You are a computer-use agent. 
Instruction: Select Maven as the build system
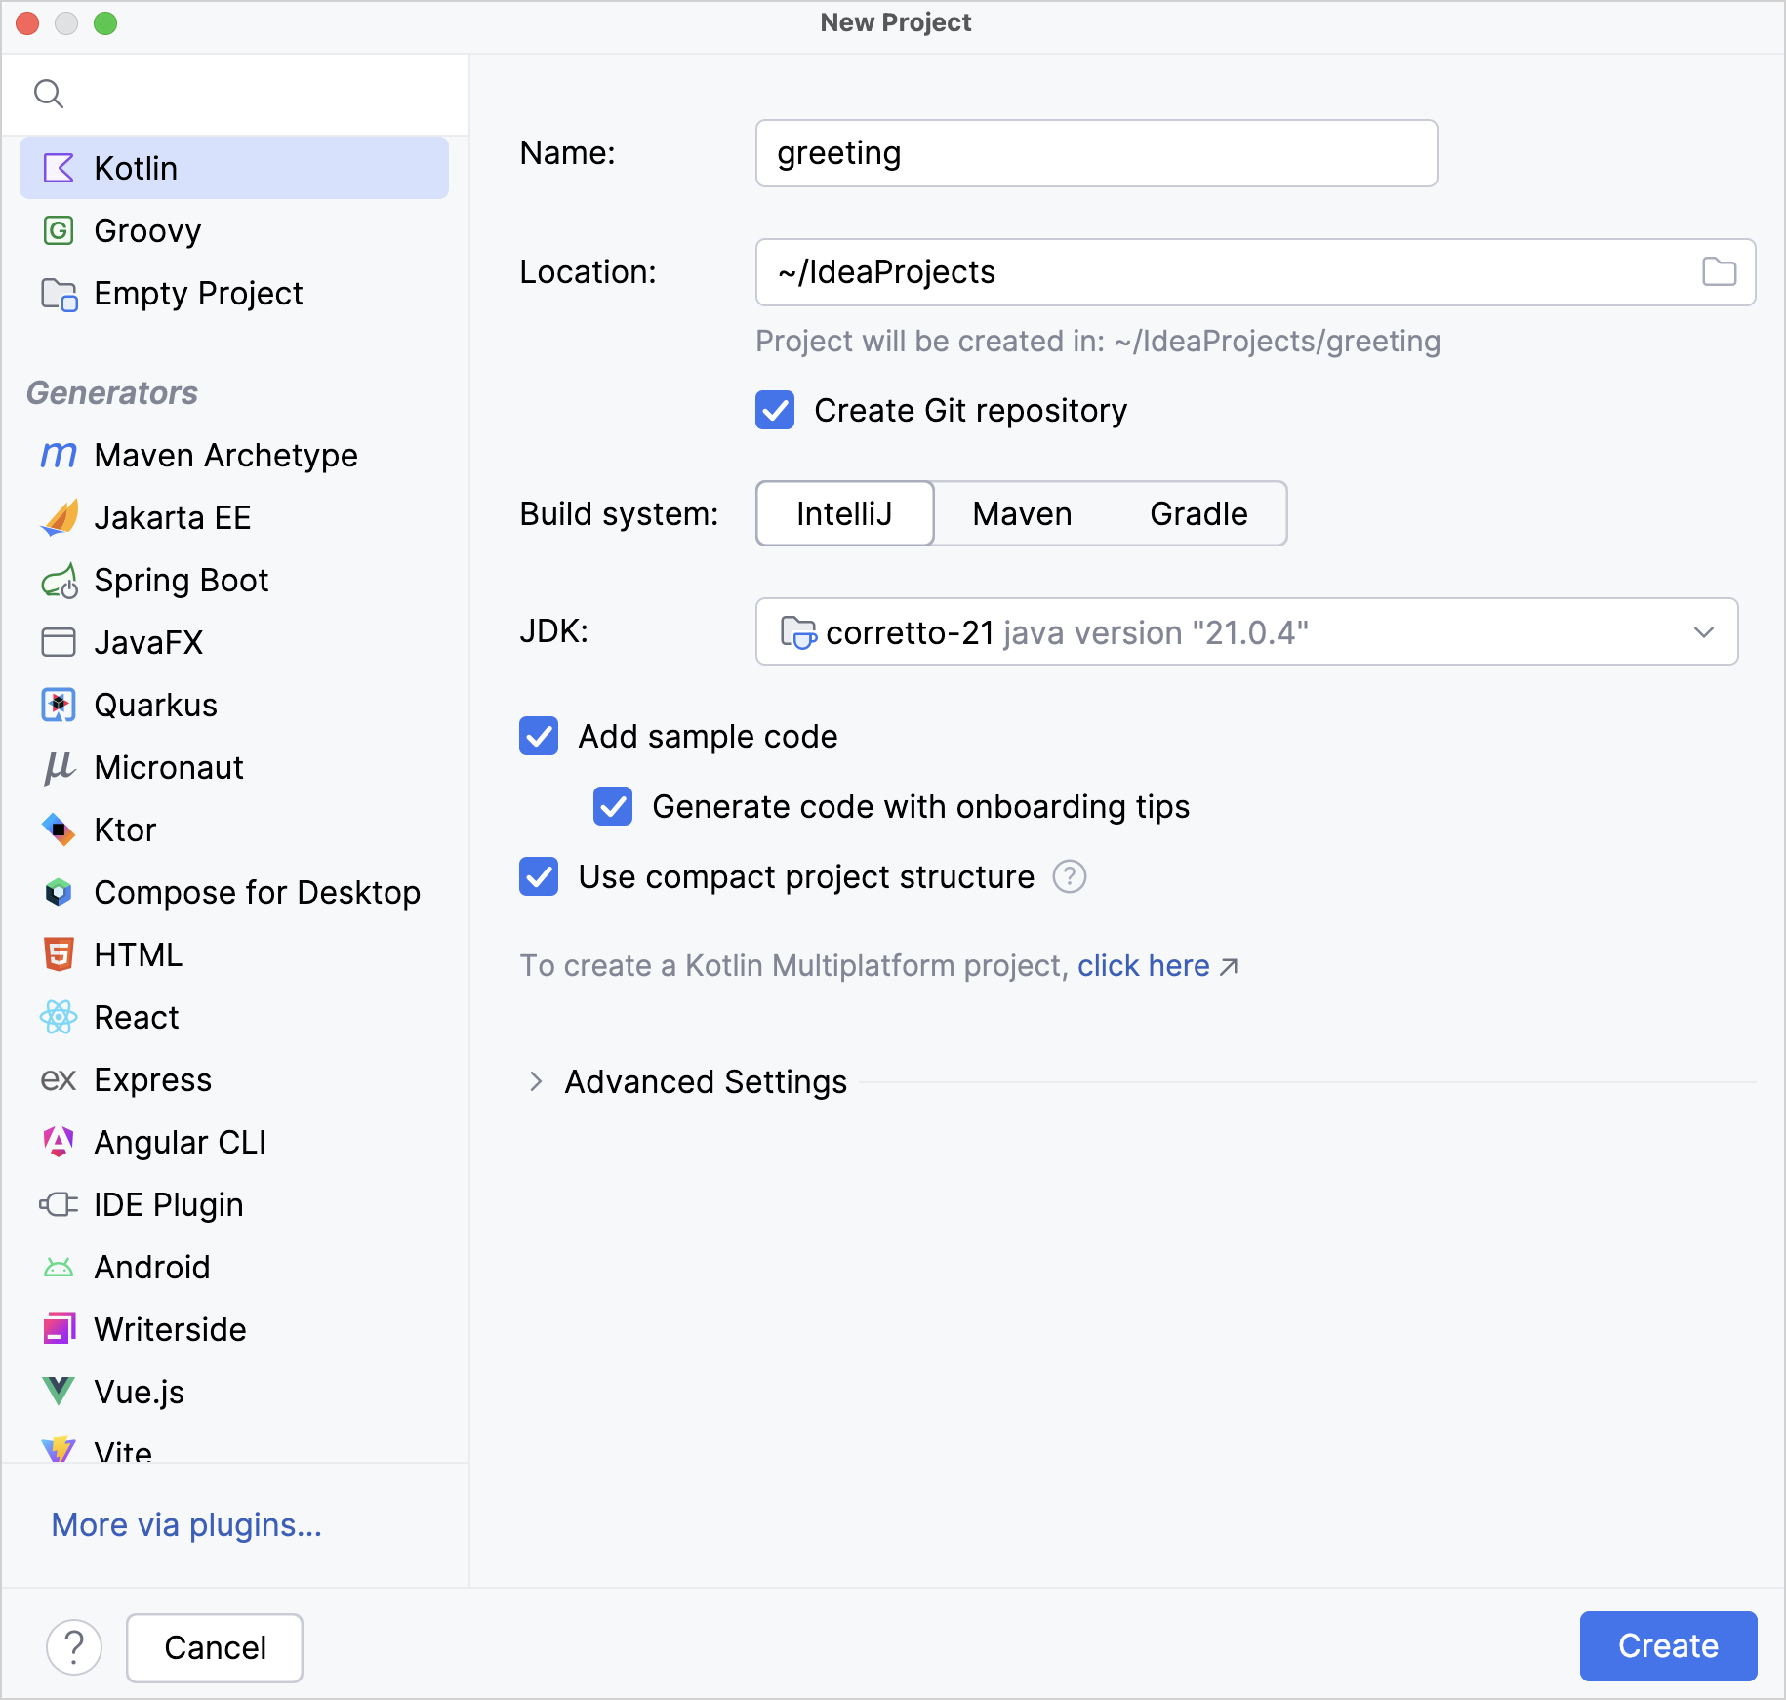(1020, 513)
